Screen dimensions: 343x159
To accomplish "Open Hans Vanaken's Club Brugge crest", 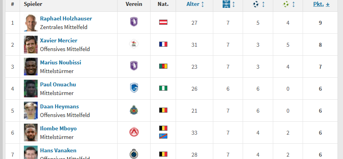I will click(134, 154).
